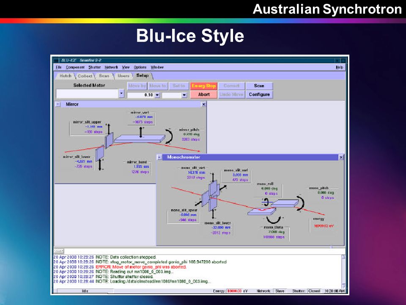Click the Undo Move button
This screenshot has height=305, width=406.
(231, 94)
